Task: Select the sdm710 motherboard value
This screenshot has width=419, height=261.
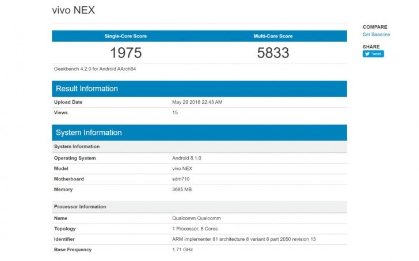Action: pyautogui.click(x=181, y=179)
